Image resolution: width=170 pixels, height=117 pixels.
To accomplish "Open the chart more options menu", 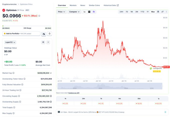I will 166,12.
